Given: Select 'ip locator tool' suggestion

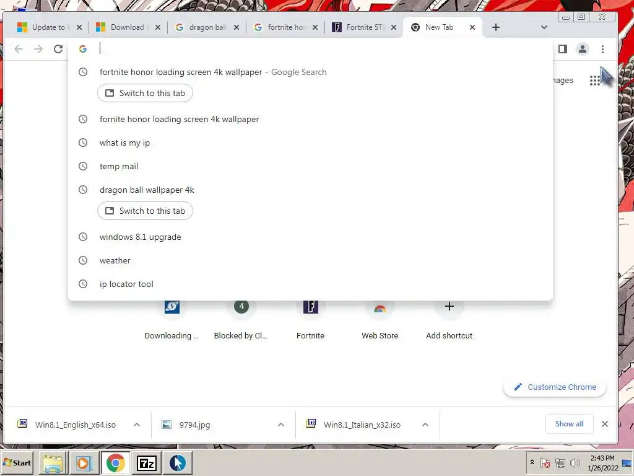Looking at the screenshot, I should point(310,284).
